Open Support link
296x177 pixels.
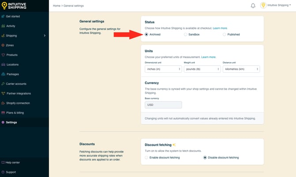click(x=11, y=172)
